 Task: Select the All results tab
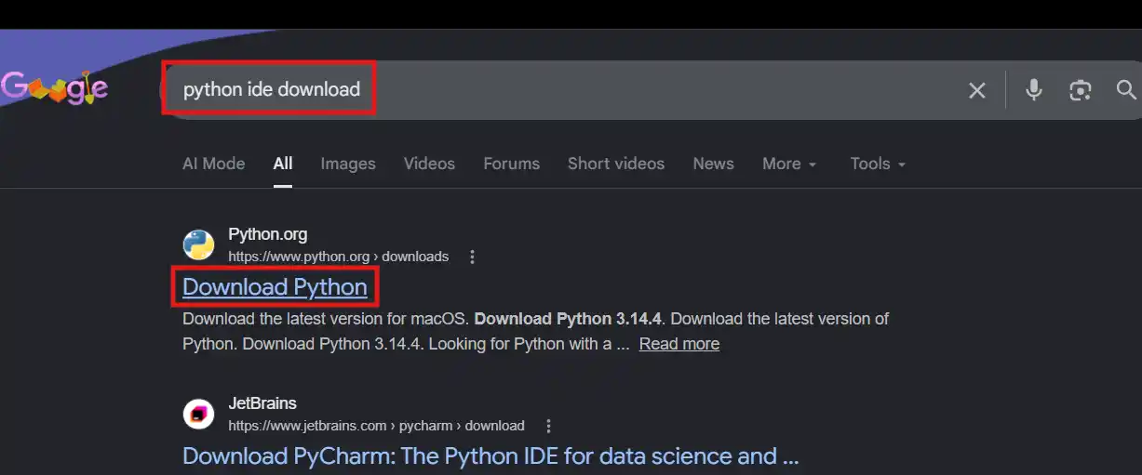(283, 164)
